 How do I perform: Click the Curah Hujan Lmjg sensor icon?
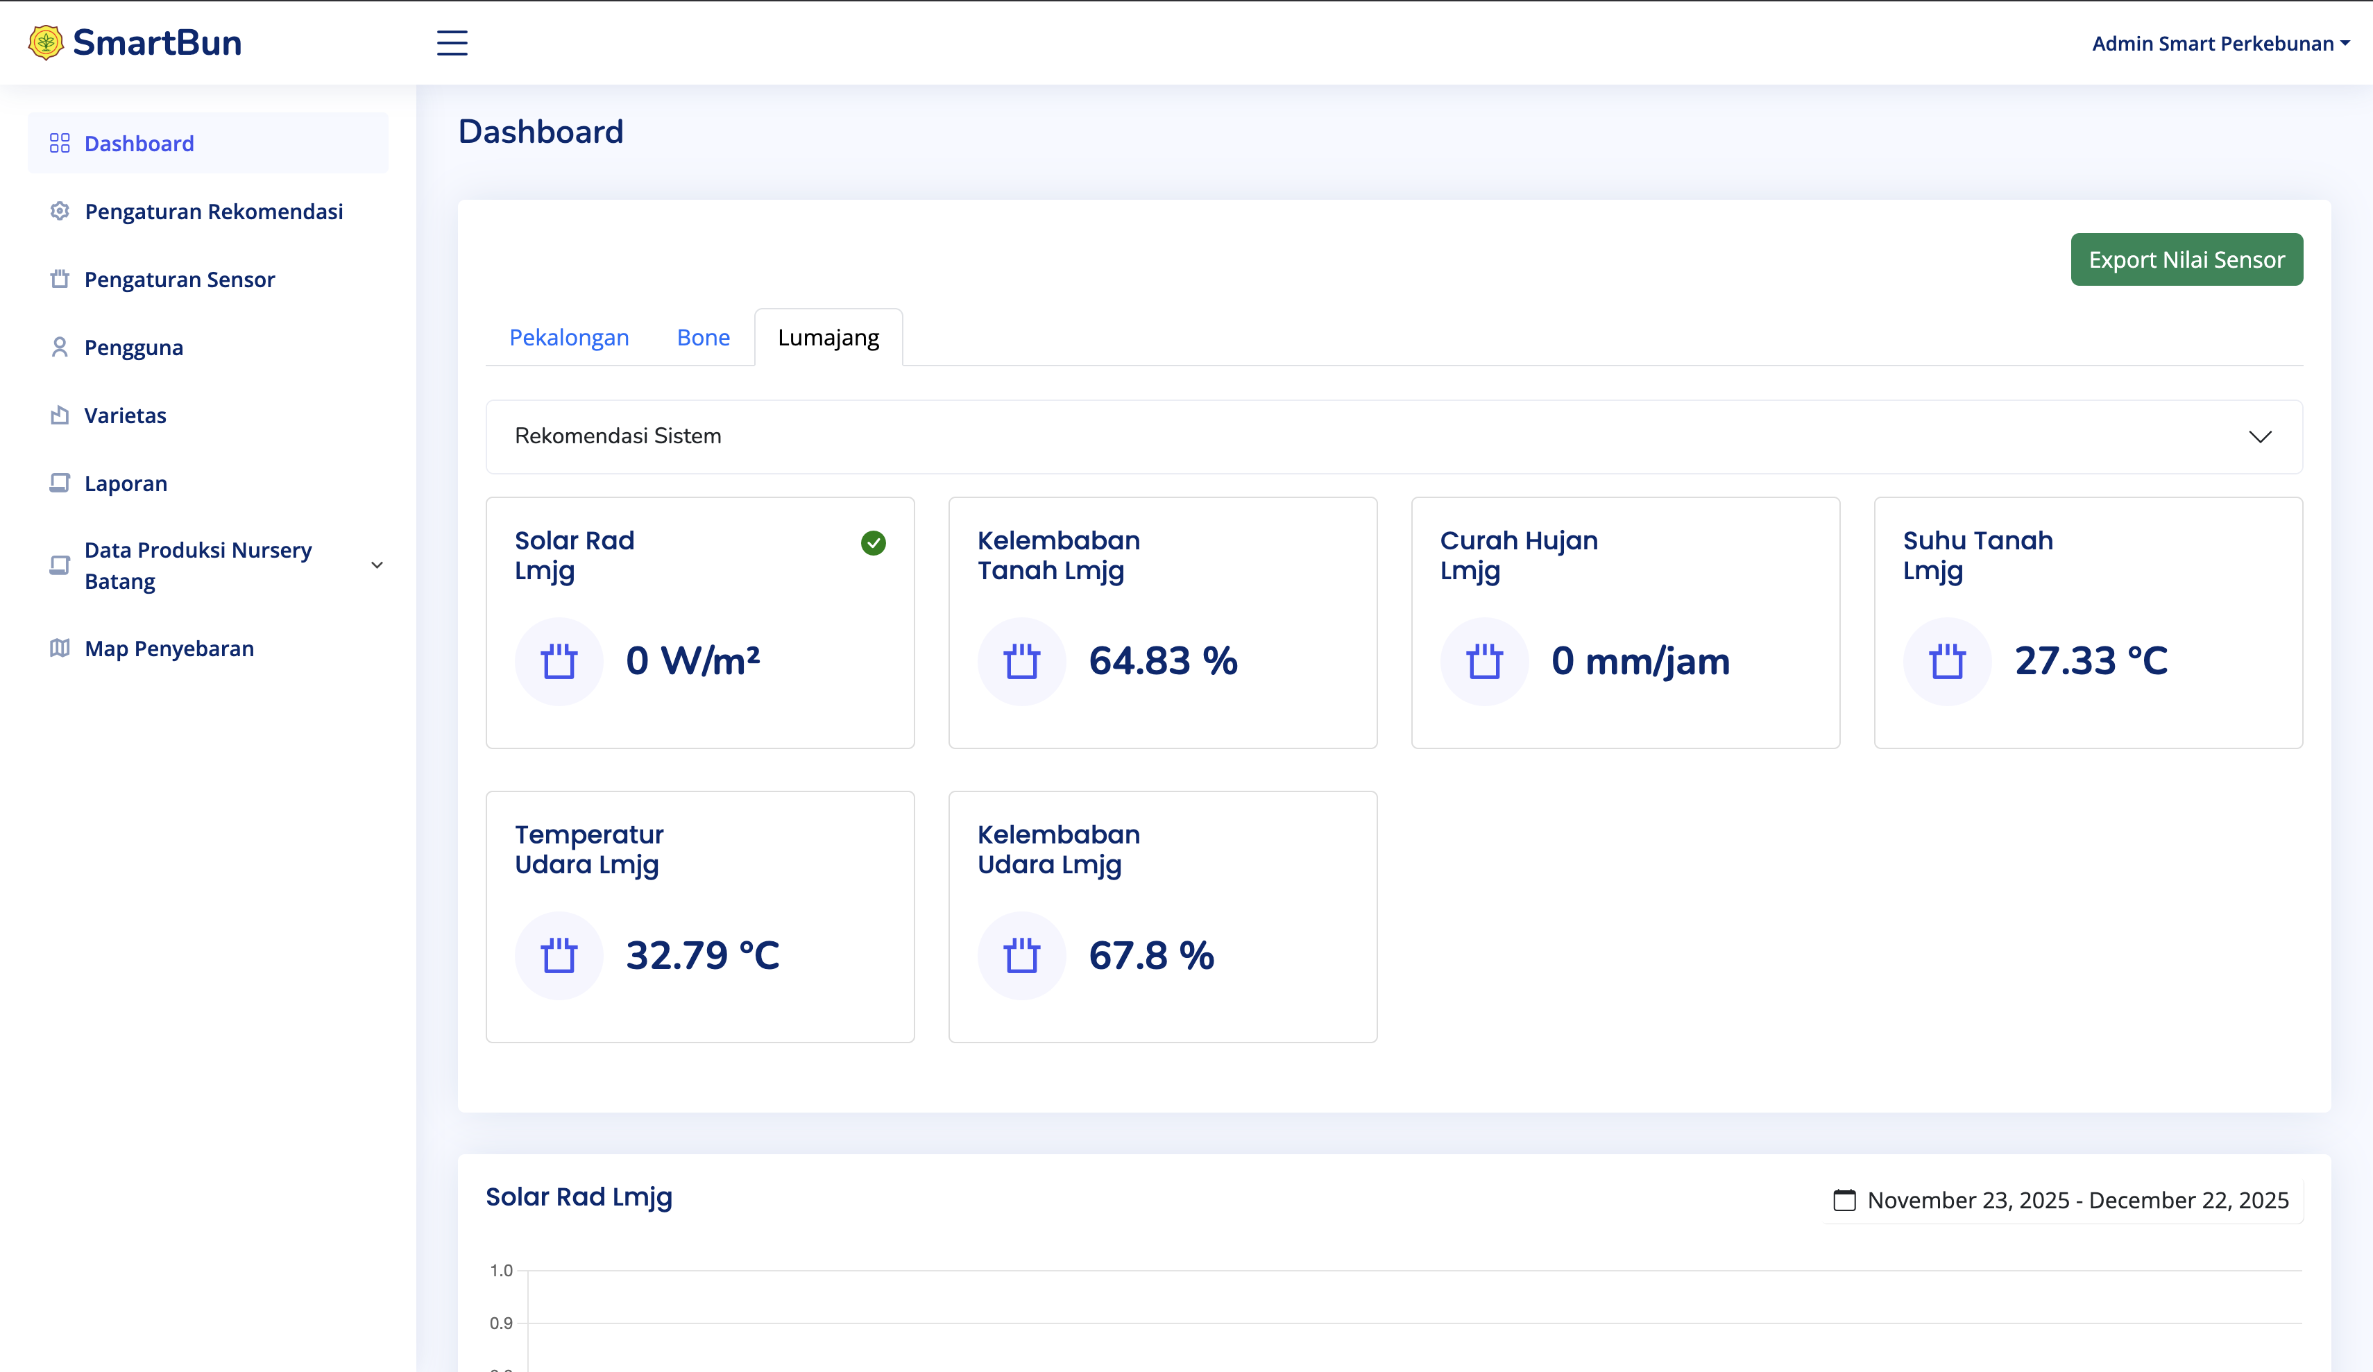1484,661
